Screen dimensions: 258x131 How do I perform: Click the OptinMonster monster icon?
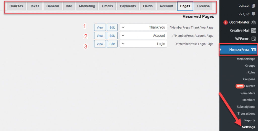point(253,22)
